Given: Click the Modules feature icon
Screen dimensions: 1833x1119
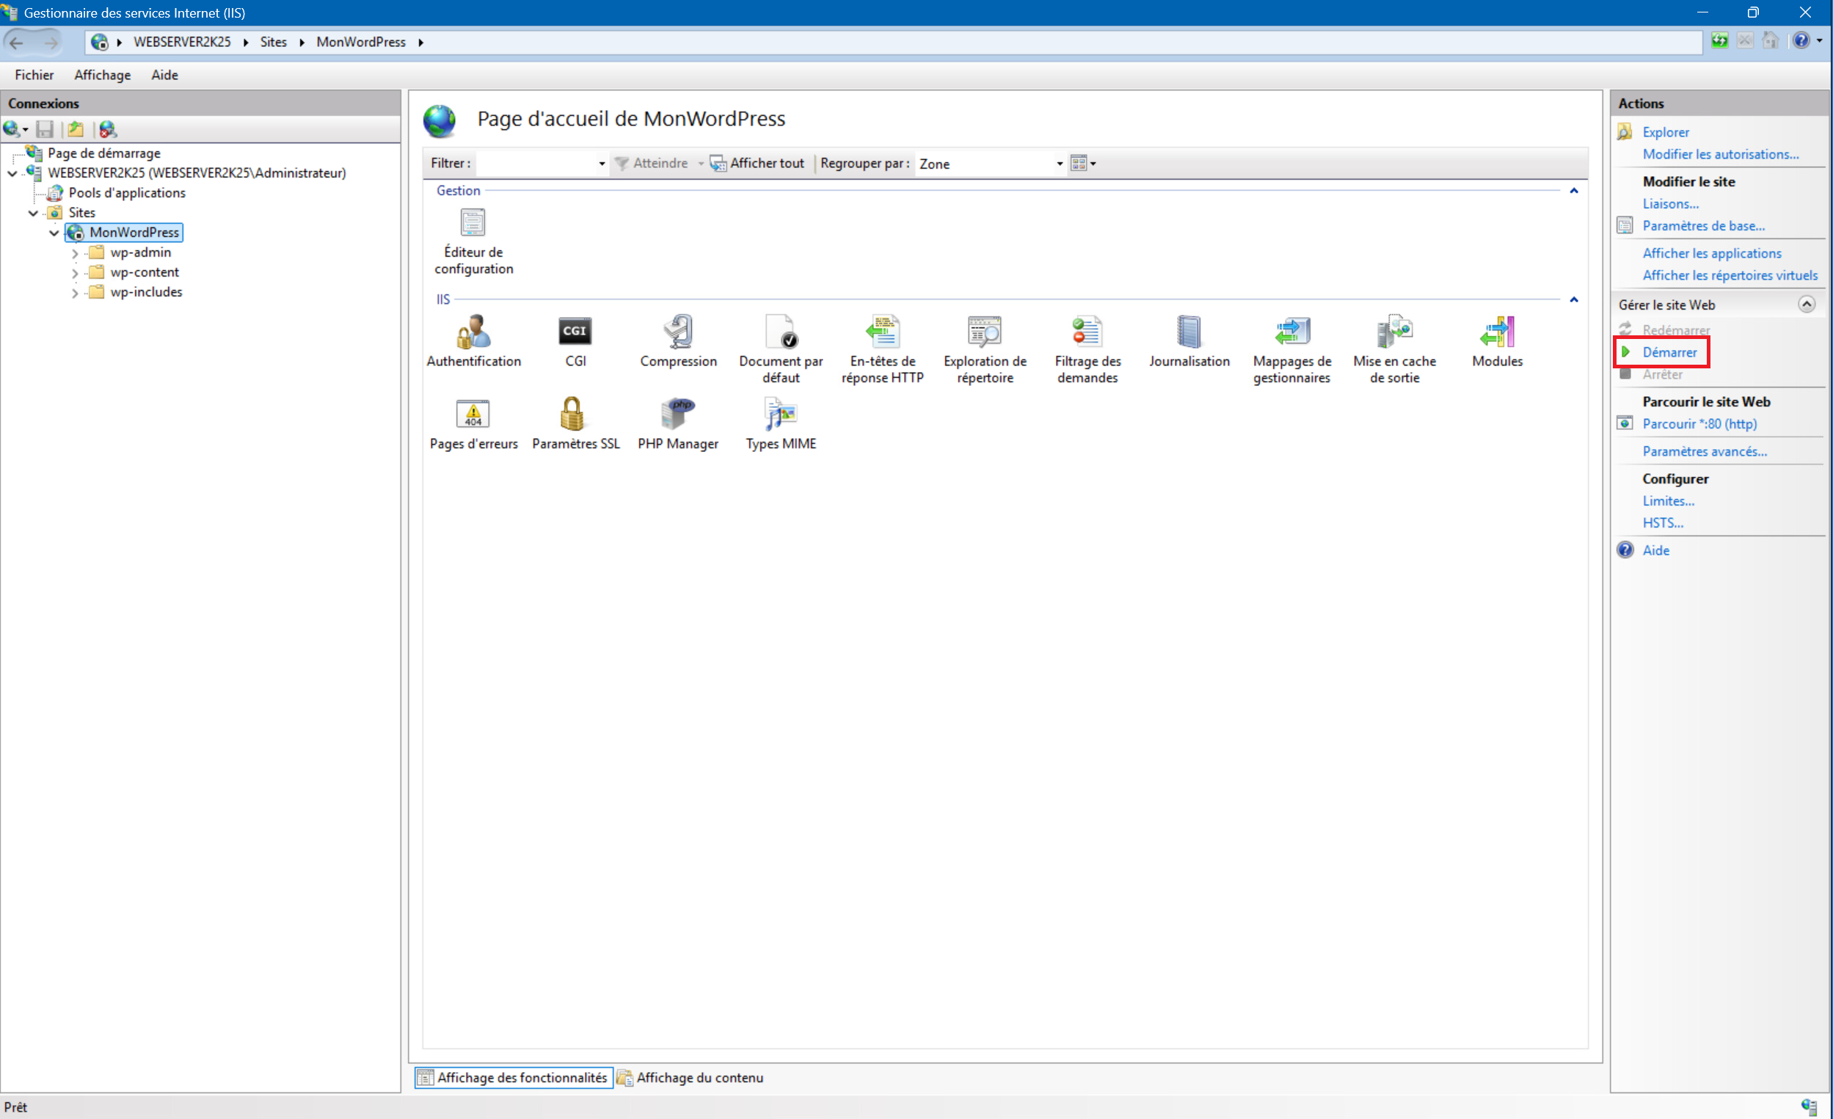Looking at the screenshot, I should 1497,332.
